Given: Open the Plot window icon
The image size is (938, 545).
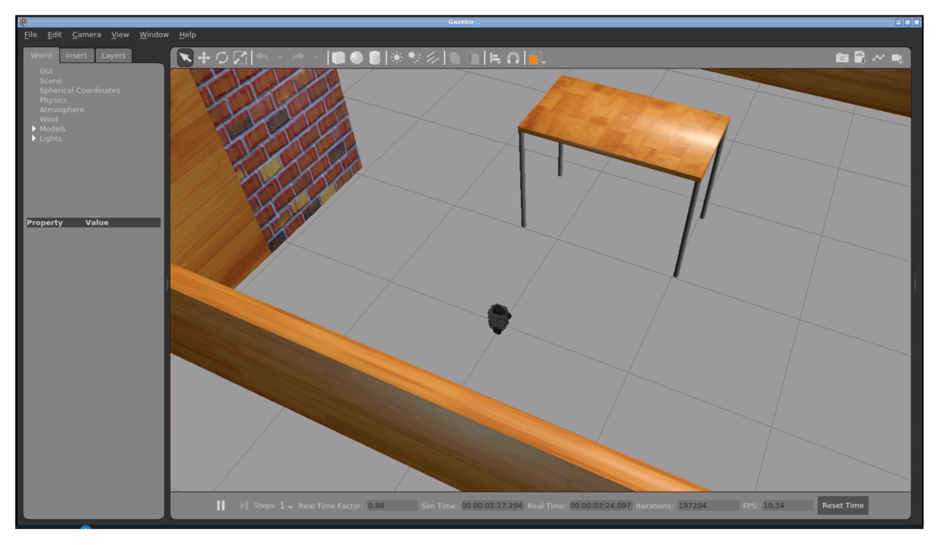Looking at the screenshot, I should (x=878, y=58).
